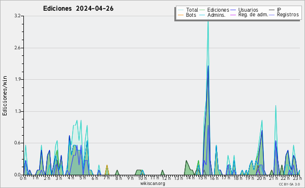
Task: Click the magenta Reg. de adm. legend line swatch
Action: point(233,15)
